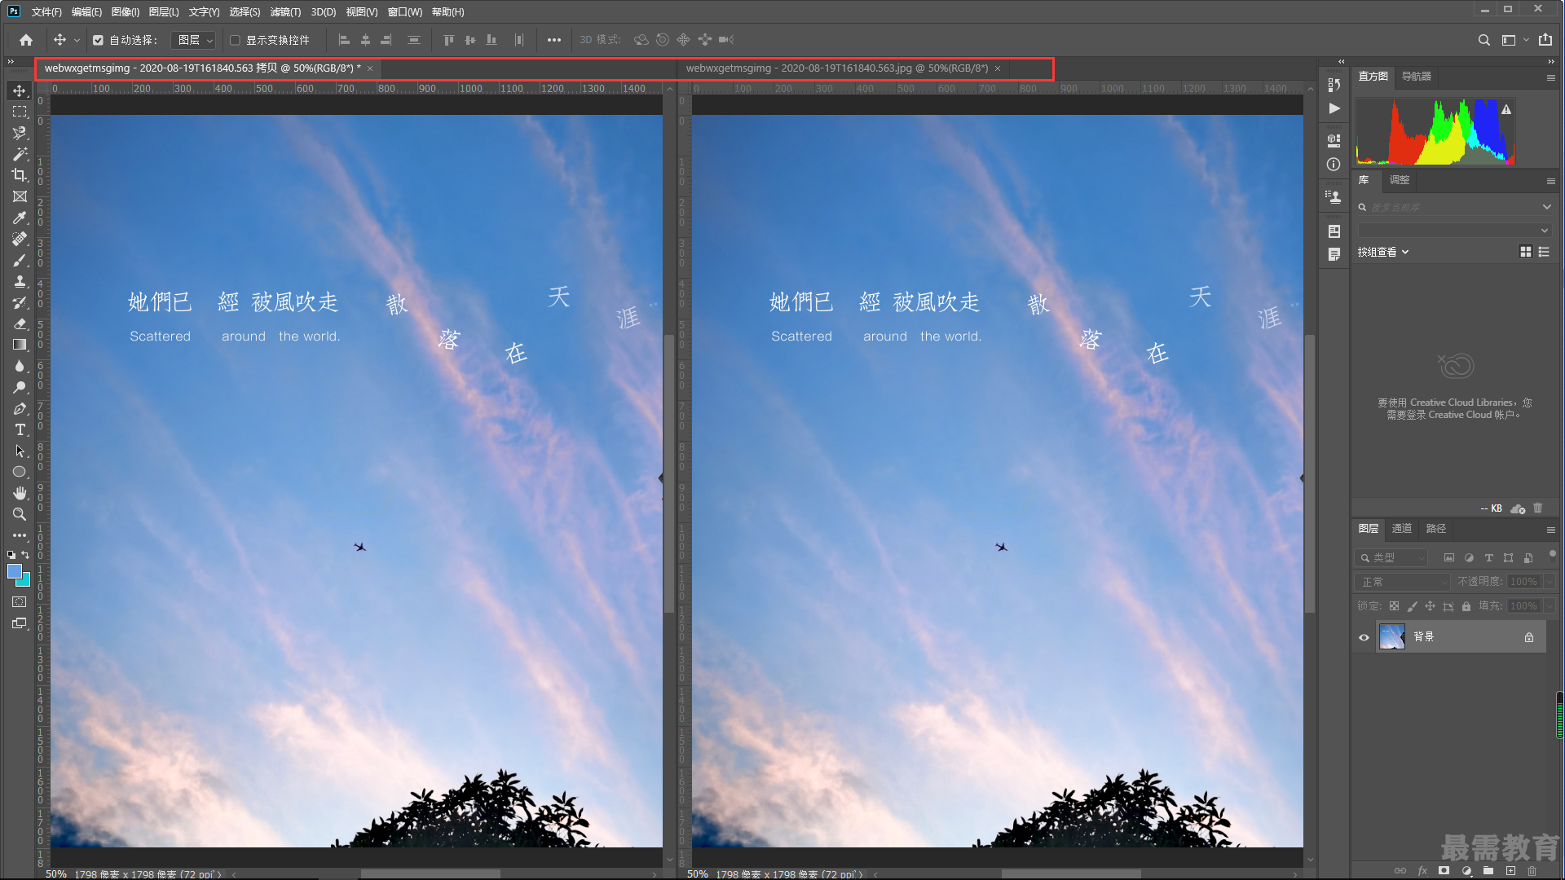Open the 图像(I) menu

point(126,11)
